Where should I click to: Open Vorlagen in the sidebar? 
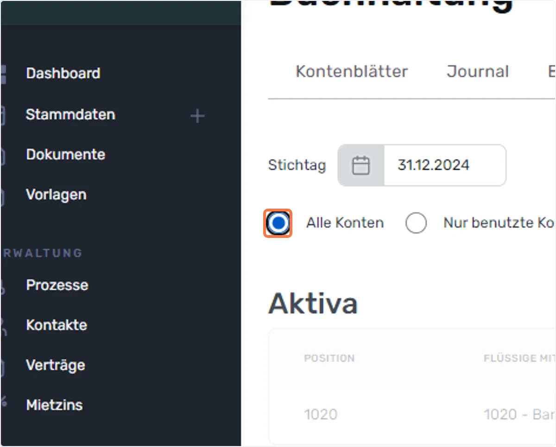pos(56,195)
